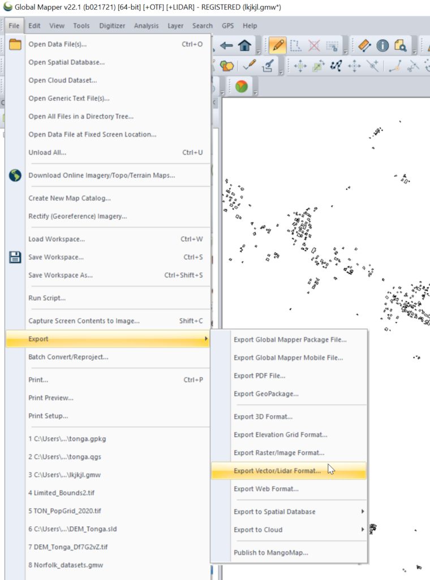This screenshot has height=580, width=430.
Task: Open the Edit menu
Action: pos(35,25)
